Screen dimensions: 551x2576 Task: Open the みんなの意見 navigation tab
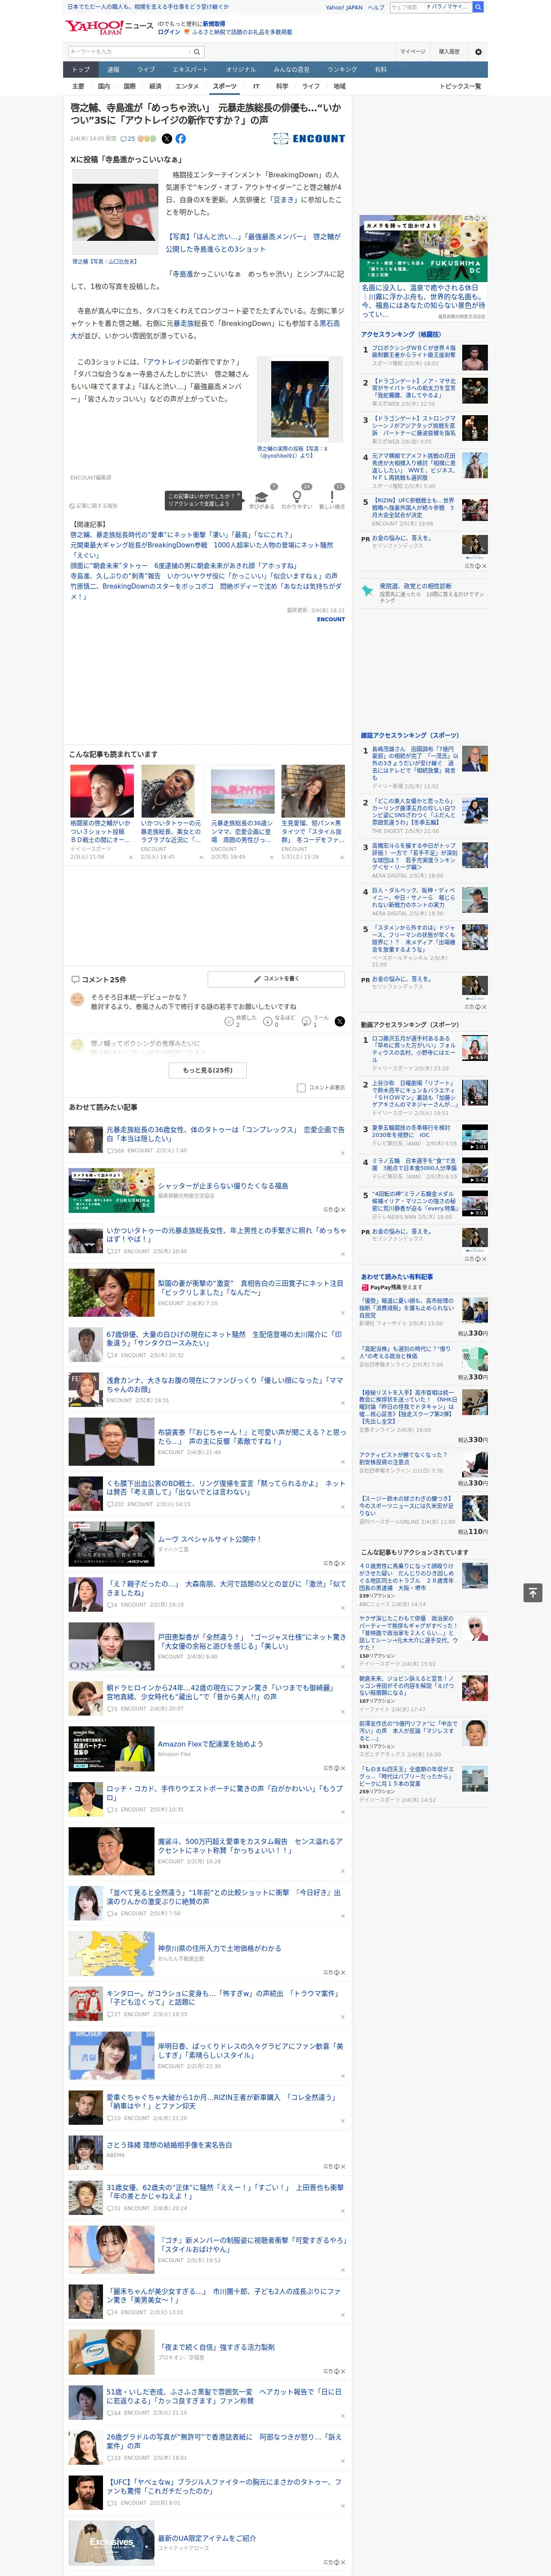tap(291, 70)
